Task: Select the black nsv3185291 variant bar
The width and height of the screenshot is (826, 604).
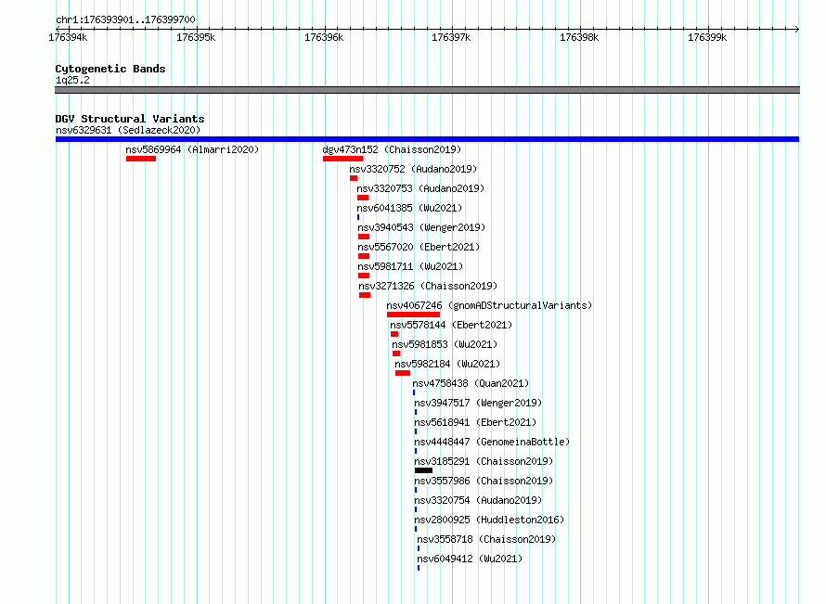Action: [423, 470]
